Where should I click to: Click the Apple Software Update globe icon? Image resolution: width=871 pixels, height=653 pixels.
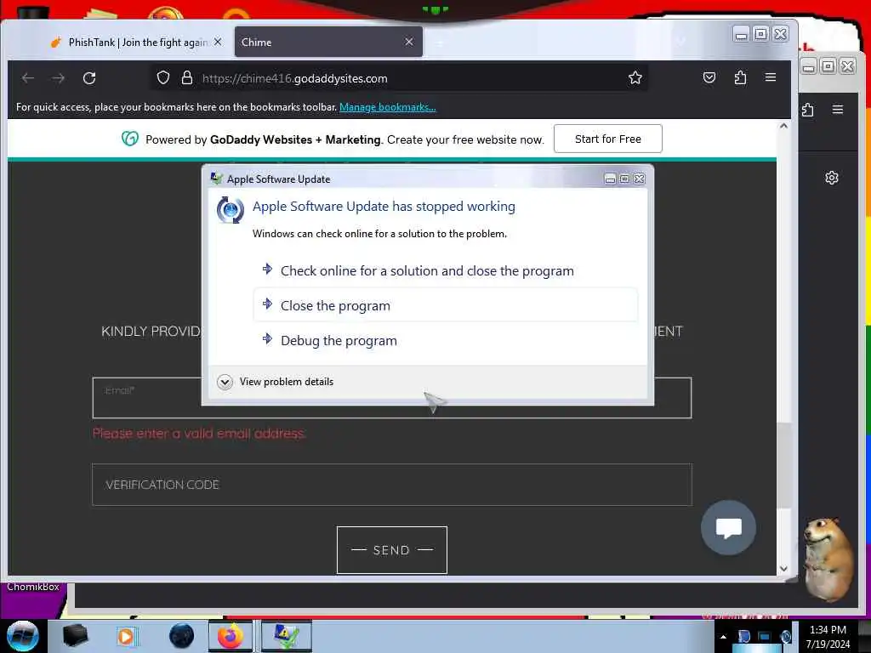(230, 210)
